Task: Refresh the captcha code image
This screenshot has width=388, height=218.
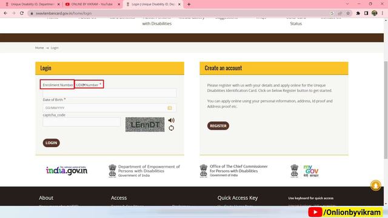Action: pyautogui.click(x=171, y=128)
